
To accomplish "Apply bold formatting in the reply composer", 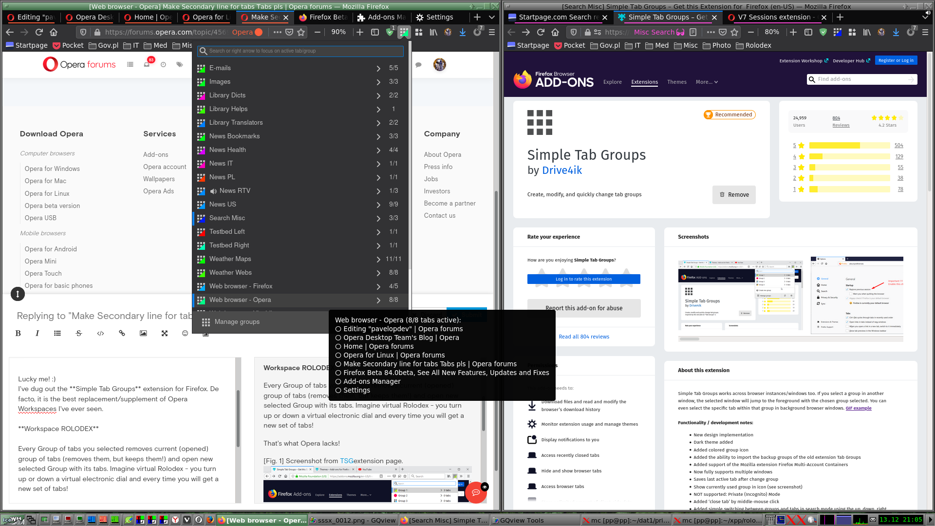I will pyautogui.click(x=18, y=333).
